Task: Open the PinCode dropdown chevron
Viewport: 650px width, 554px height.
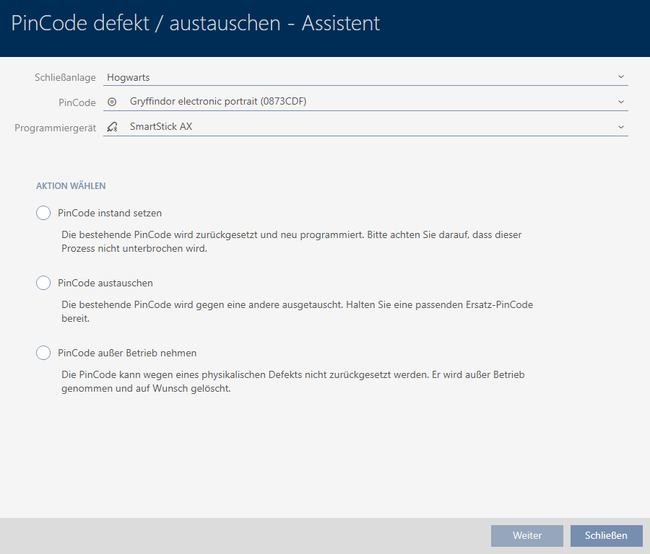Action: point(620,102)
